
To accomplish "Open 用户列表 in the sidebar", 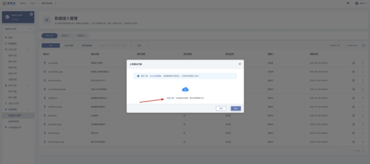I will coord(13,91).
